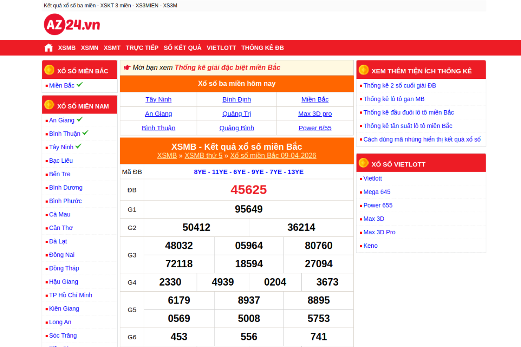This screenshot has height=347, width=521.
Task: Open Thống kê lô tô gan MB
Action: (x=394, y=99)
